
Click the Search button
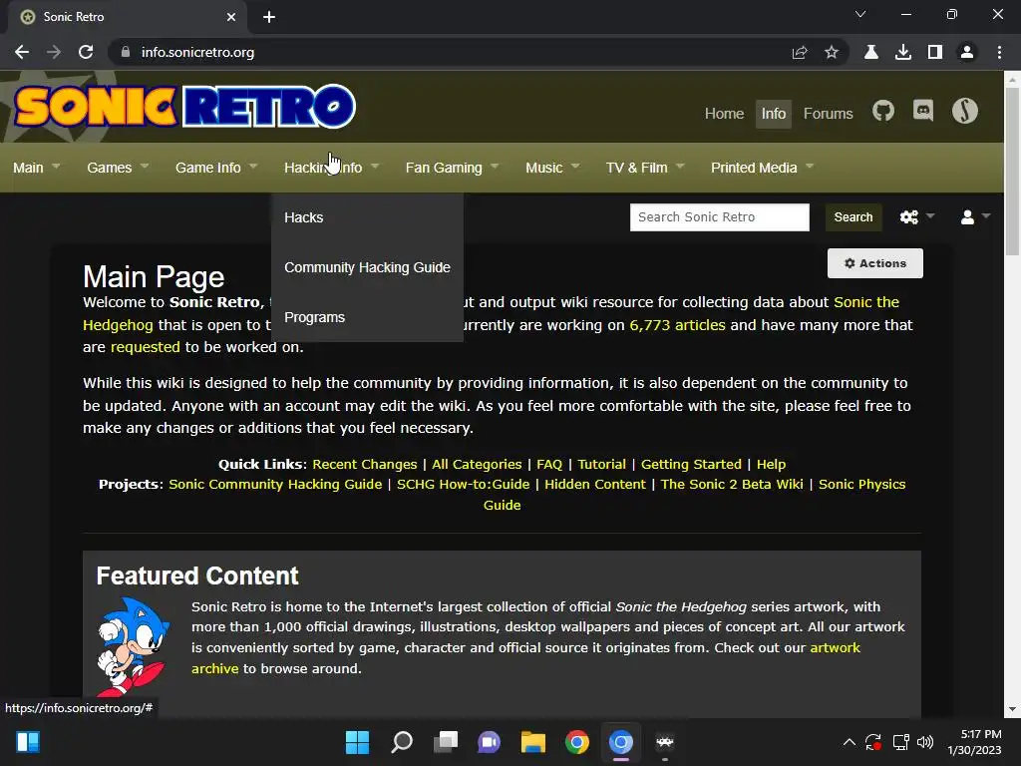tap(853, 216)
